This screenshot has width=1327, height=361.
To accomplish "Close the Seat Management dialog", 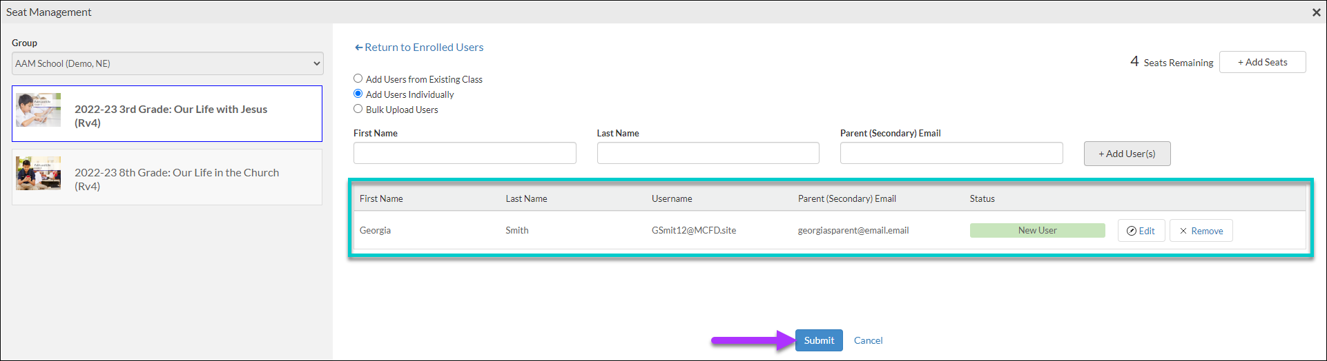I will coord(1316,12).
